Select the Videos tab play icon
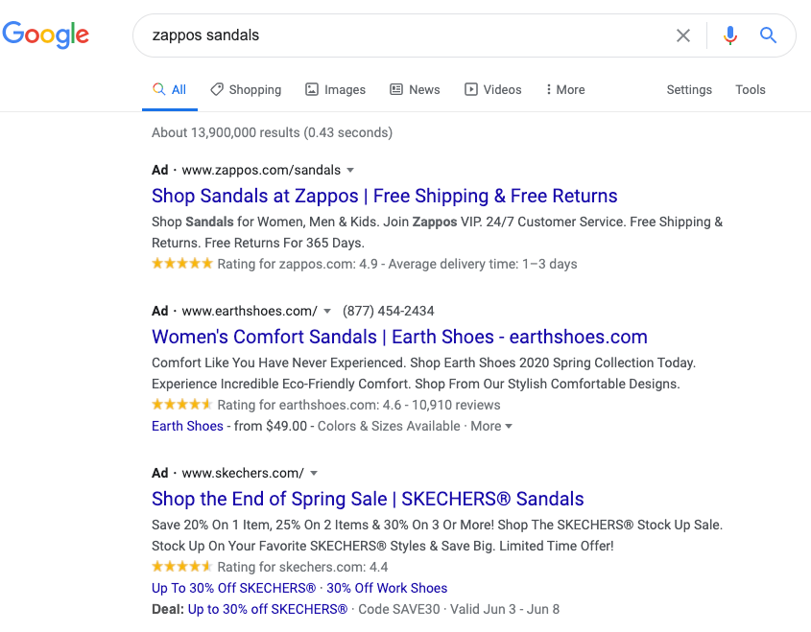The image size is (811, 632). tap(469, 88)
